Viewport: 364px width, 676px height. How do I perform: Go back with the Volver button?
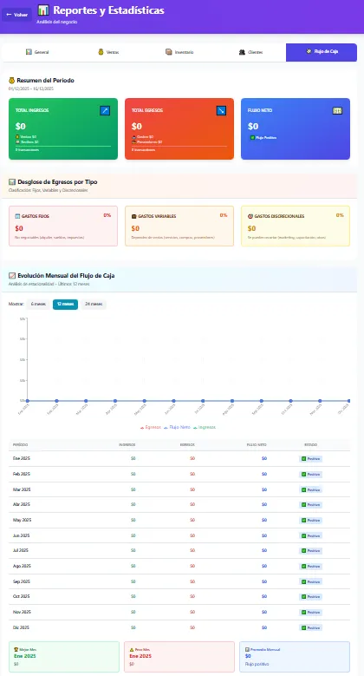(16, 15)
